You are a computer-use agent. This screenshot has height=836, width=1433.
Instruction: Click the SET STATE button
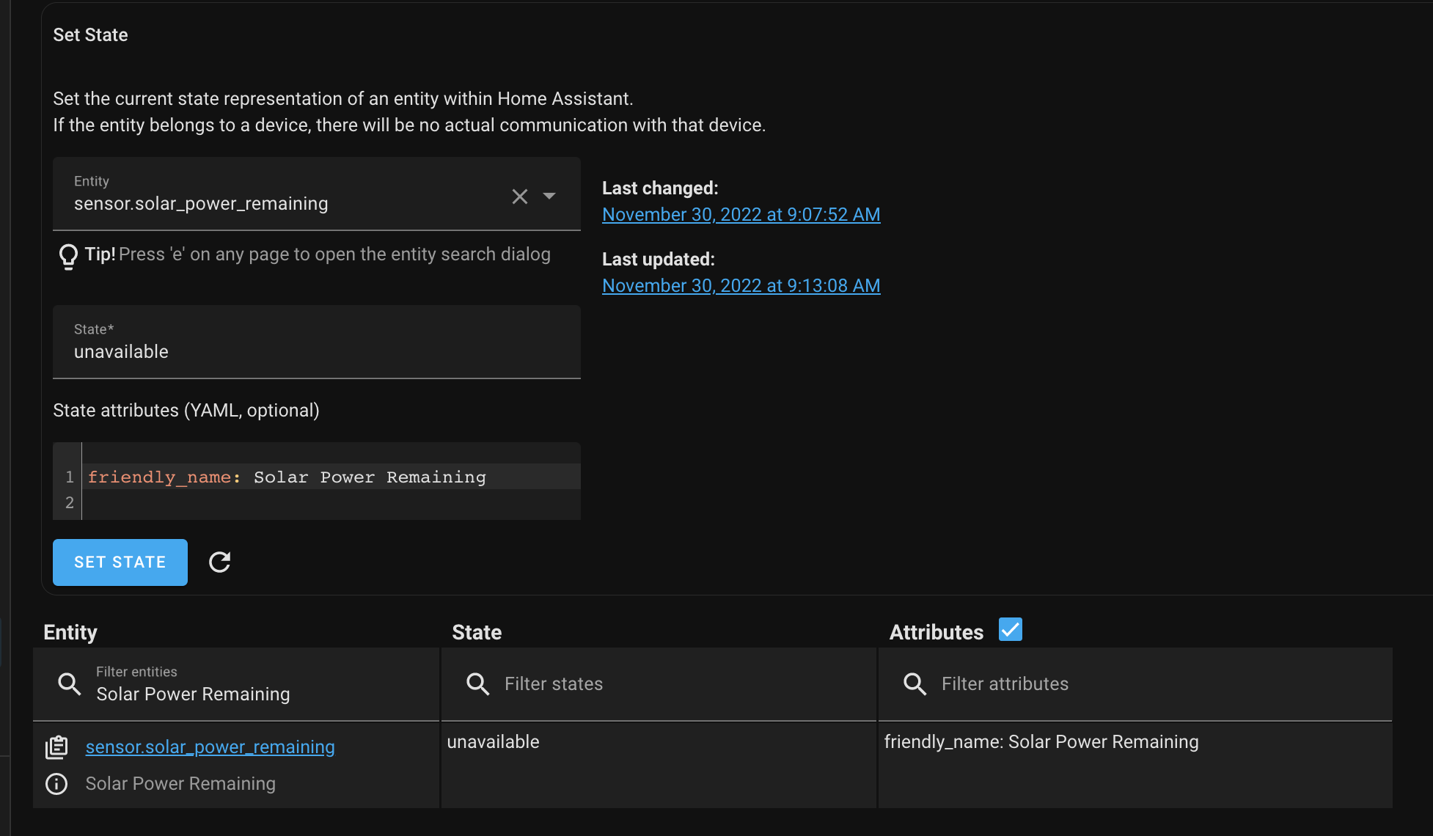tap(120, 562)
